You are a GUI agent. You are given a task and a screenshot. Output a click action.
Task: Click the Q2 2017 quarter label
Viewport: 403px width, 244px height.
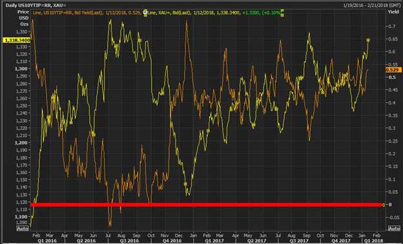coord(256,241)
